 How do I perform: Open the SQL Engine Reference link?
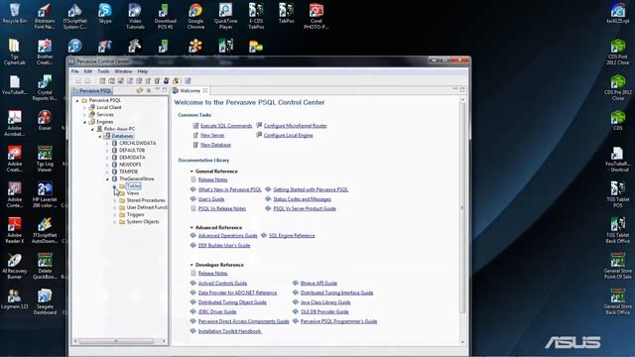pyautogui.click(x=292, y=236)
